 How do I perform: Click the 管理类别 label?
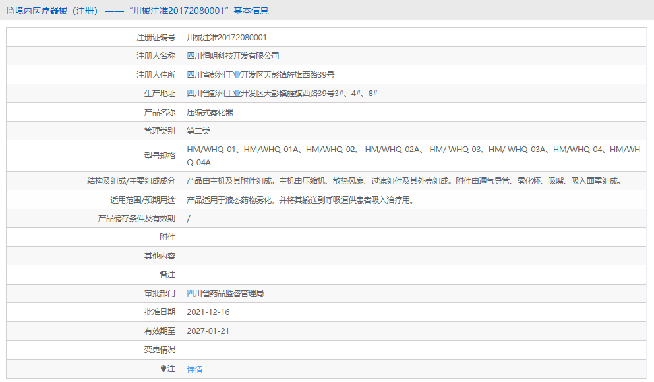click(x=160, y=131)
